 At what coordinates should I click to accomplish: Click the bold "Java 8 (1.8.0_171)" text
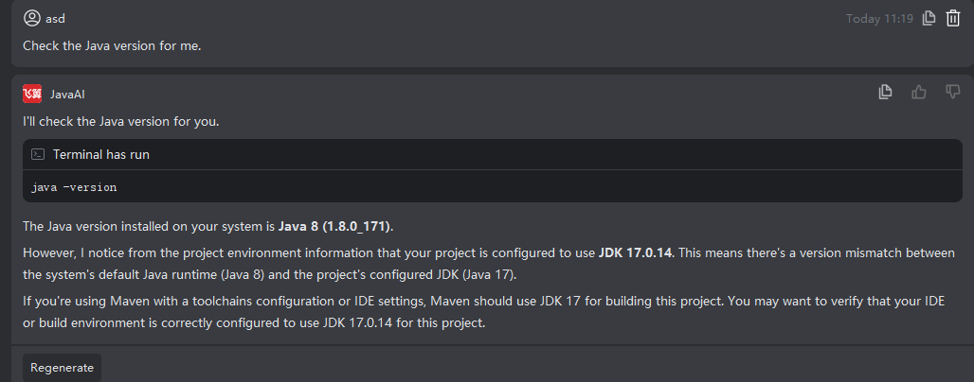click(x=334, y=227)
